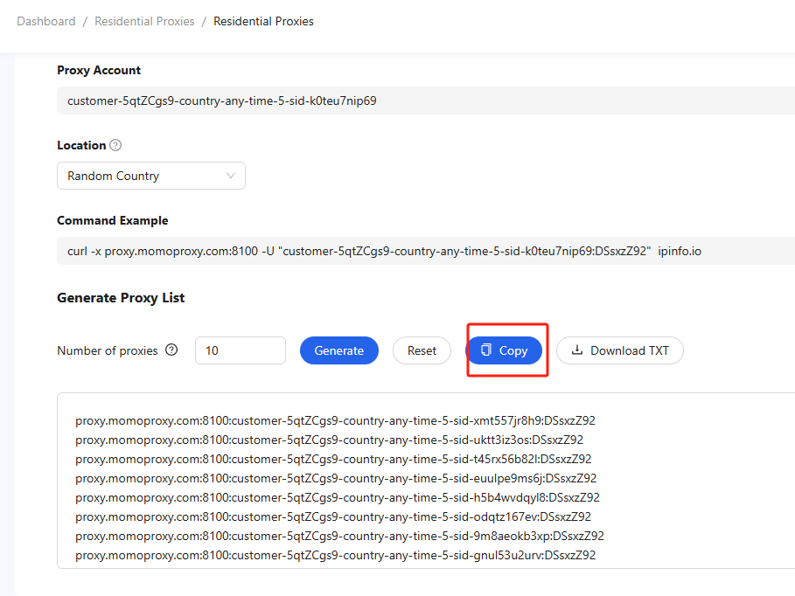This screenshot has height=596, width=795.
Task: Click the Command Example curl field
Action: 426,251
